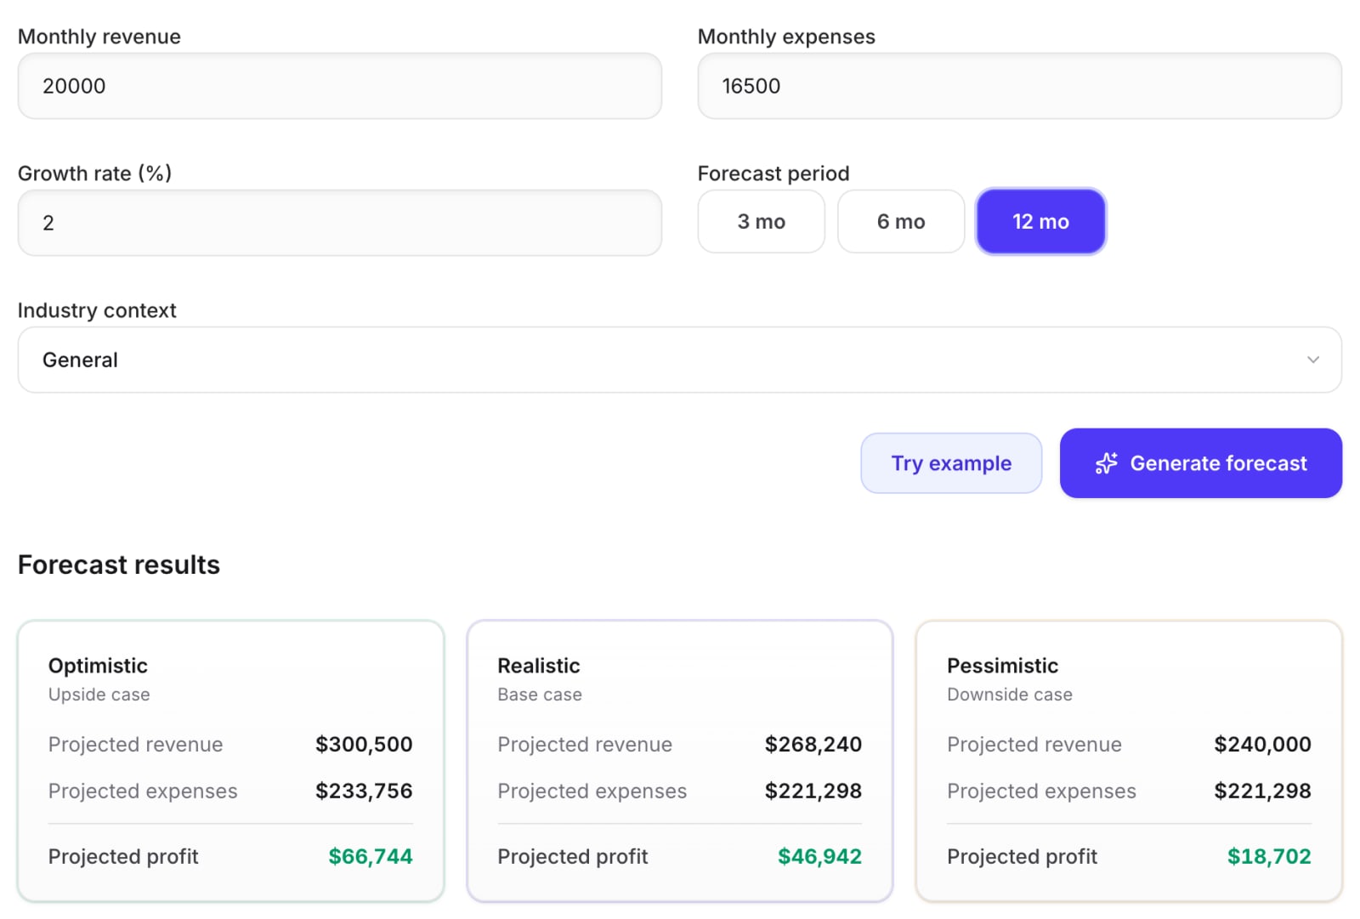Click the Projected profit label in Optimistic card

pyautogui.click(x=123, y=857)
